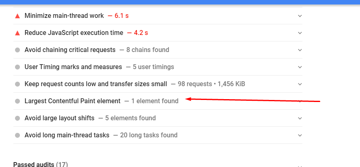
Task: Select the 98 requests transfer size summary
Action: pos(211,84)
